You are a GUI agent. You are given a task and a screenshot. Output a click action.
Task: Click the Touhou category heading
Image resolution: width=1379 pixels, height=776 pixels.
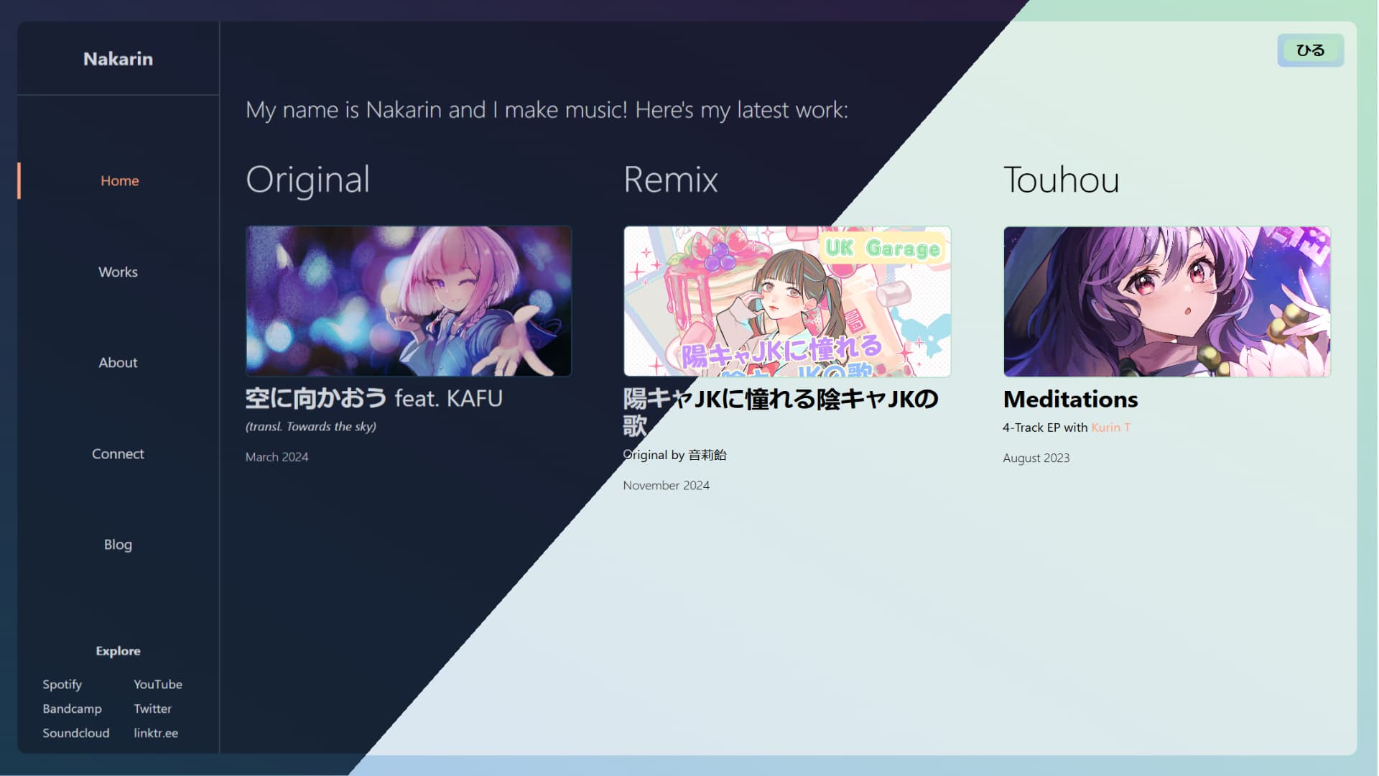pyautogui.click(x=1061, y=180)
